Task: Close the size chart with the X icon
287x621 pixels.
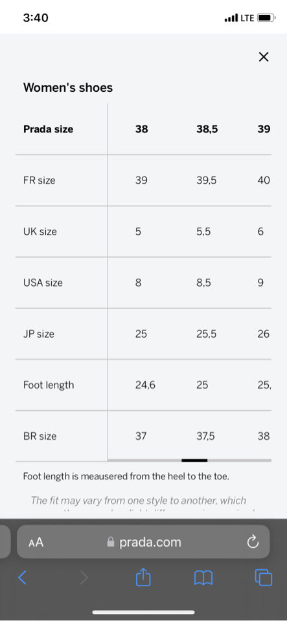Action: (264, 57)
